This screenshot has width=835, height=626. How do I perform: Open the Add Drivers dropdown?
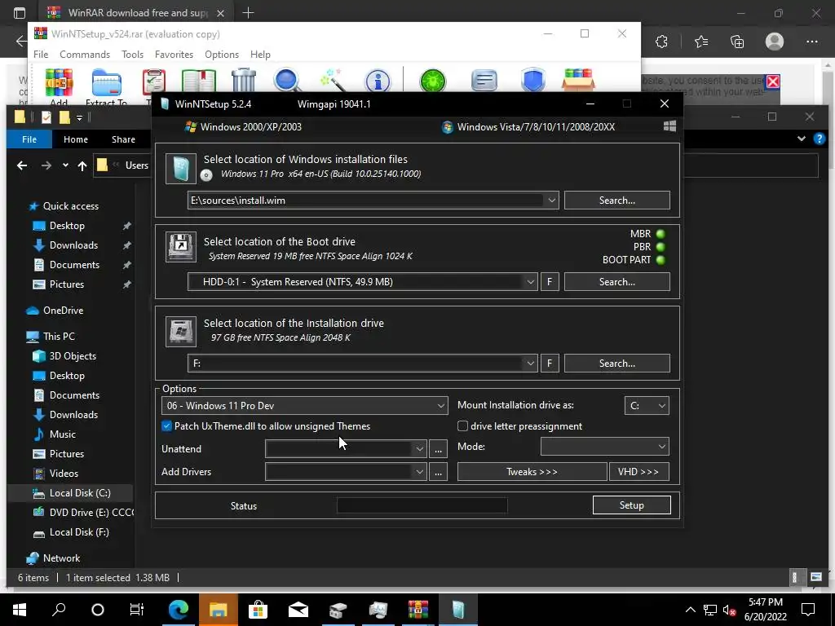420,472
